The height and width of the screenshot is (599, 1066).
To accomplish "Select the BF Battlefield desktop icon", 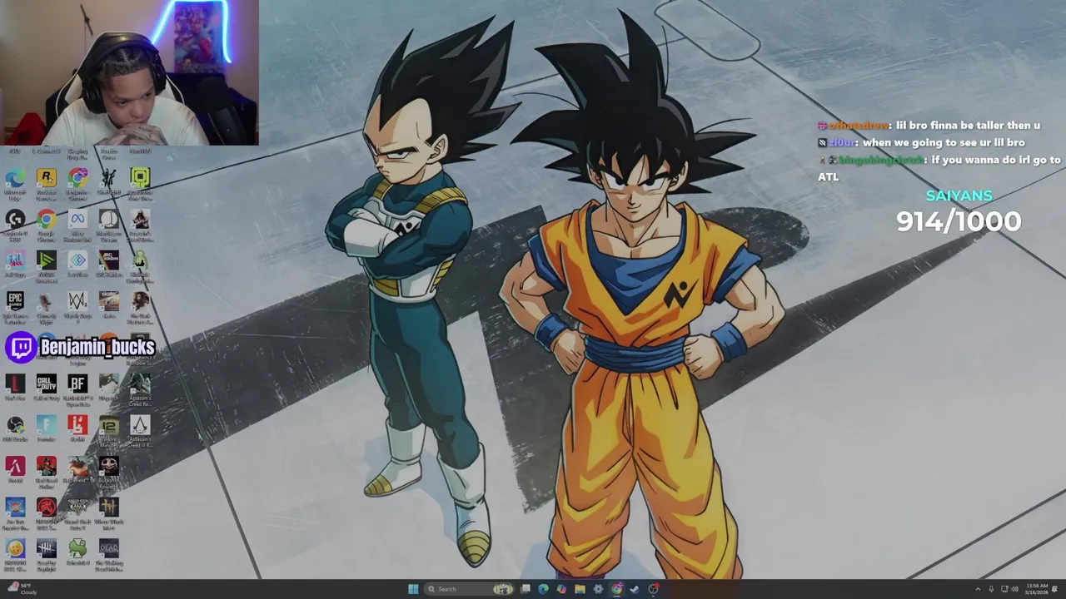I will 77,389.
